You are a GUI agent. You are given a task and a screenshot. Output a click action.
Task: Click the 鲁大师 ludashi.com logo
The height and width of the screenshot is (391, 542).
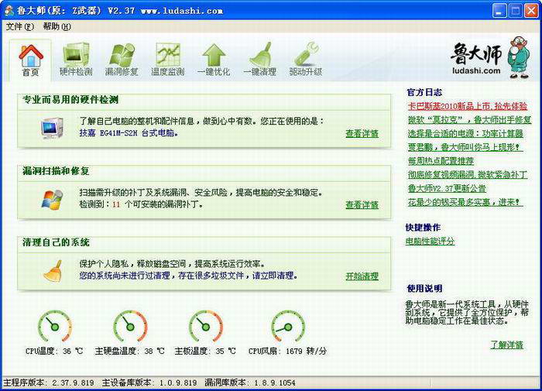(x=489, y=57)
